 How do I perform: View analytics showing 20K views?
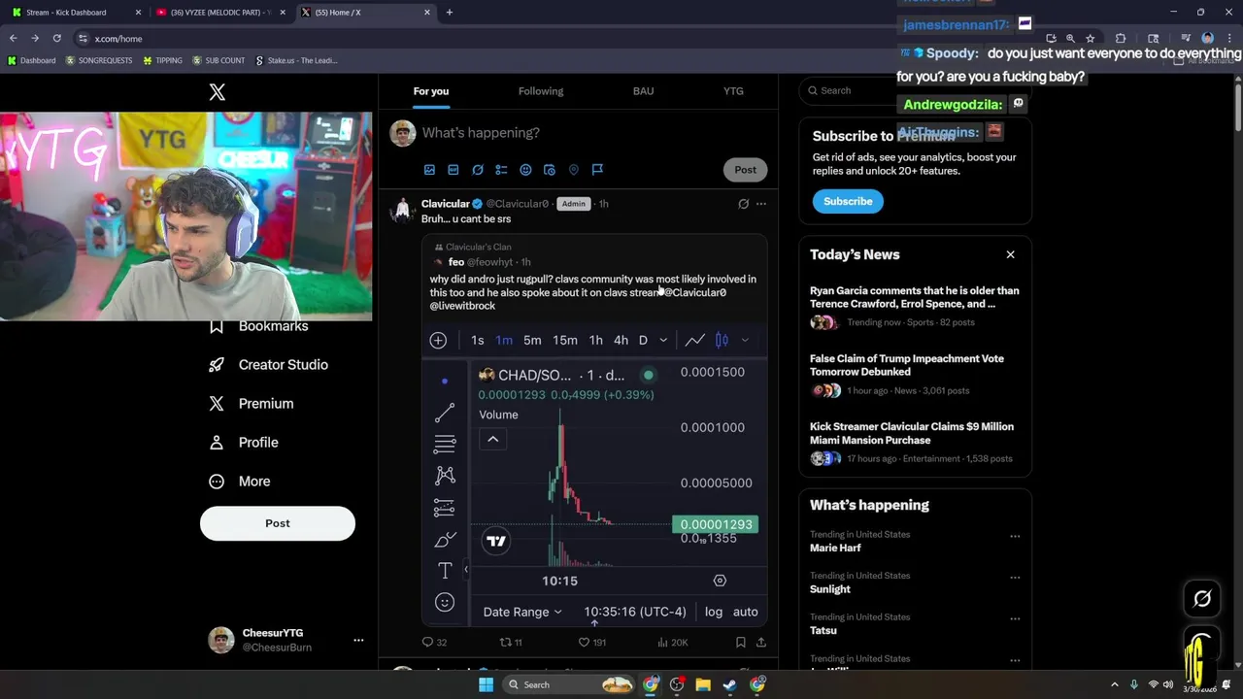672,642
